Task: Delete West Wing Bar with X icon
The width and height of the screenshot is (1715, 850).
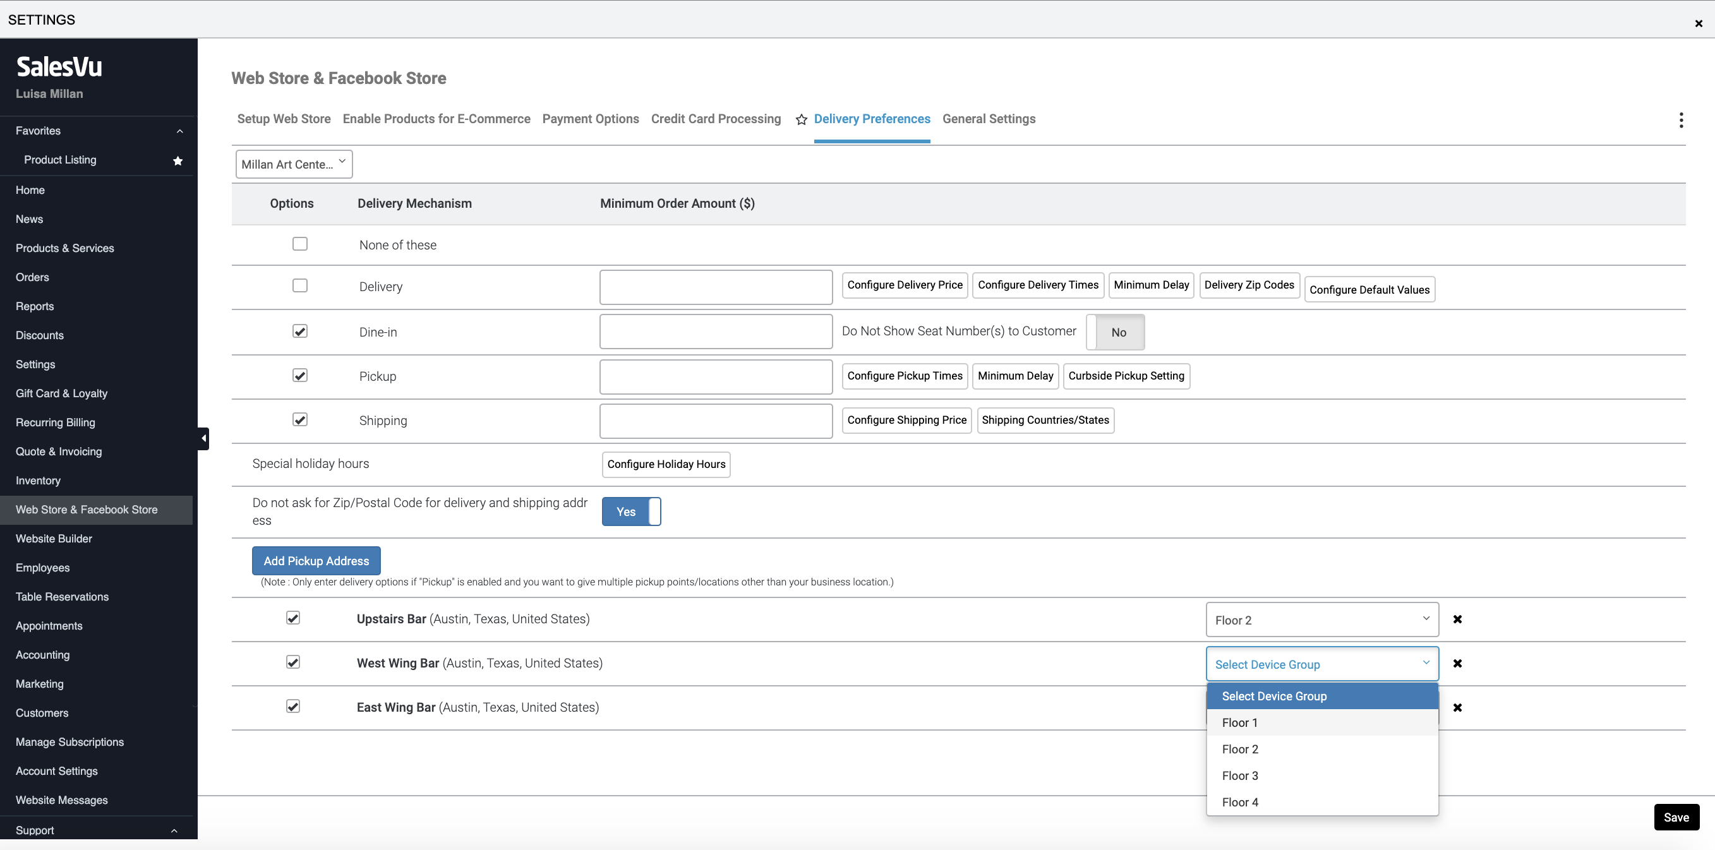Action: point(1457,663)
